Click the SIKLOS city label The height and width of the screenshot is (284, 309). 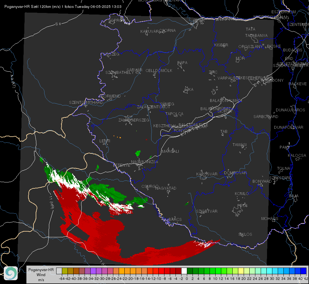245,234
